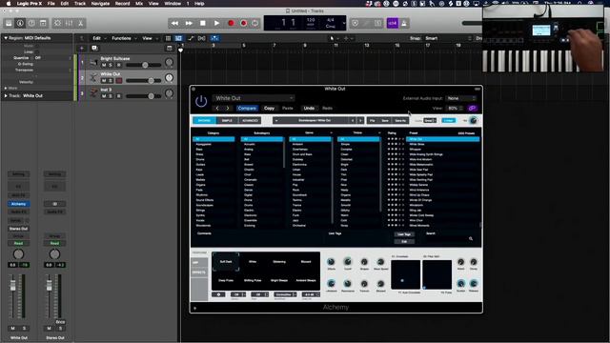610x343 pixels.
Task: Show automation view button in Tracks toolbar
Action: click(191, 38)
